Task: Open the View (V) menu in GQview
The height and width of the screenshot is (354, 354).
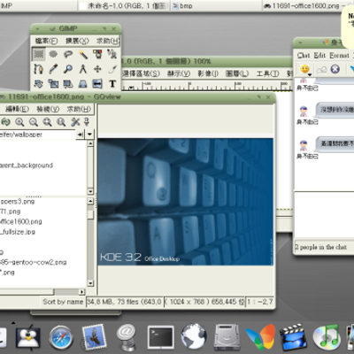Action: [48, 109]
